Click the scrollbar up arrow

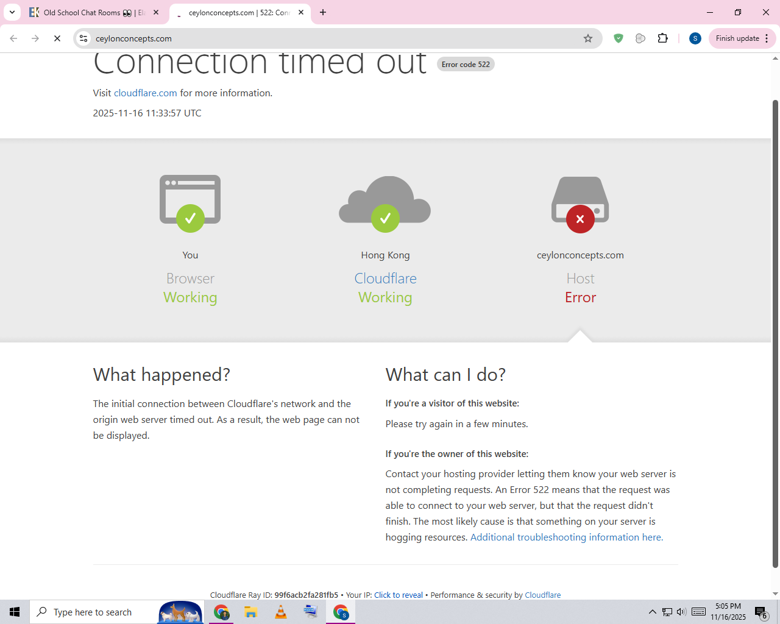pyautogui.click(x=775, y=58)
